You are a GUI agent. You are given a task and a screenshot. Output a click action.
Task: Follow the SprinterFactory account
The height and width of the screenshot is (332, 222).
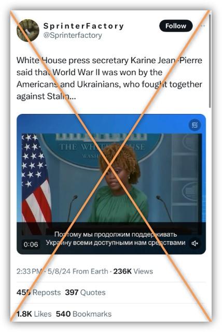pyautogui.click(x=176, y=26)
